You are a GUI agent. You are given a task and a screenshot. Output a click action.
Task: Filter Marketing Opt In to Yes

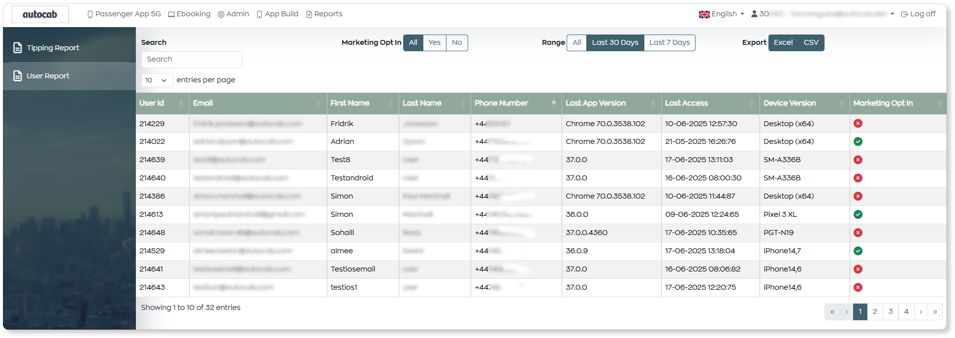tap(434, 43)
